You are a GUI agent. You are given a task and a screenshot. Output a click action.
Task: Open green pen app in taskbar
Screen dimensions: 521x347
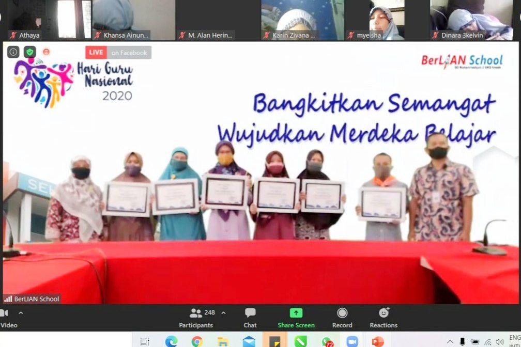300,341
